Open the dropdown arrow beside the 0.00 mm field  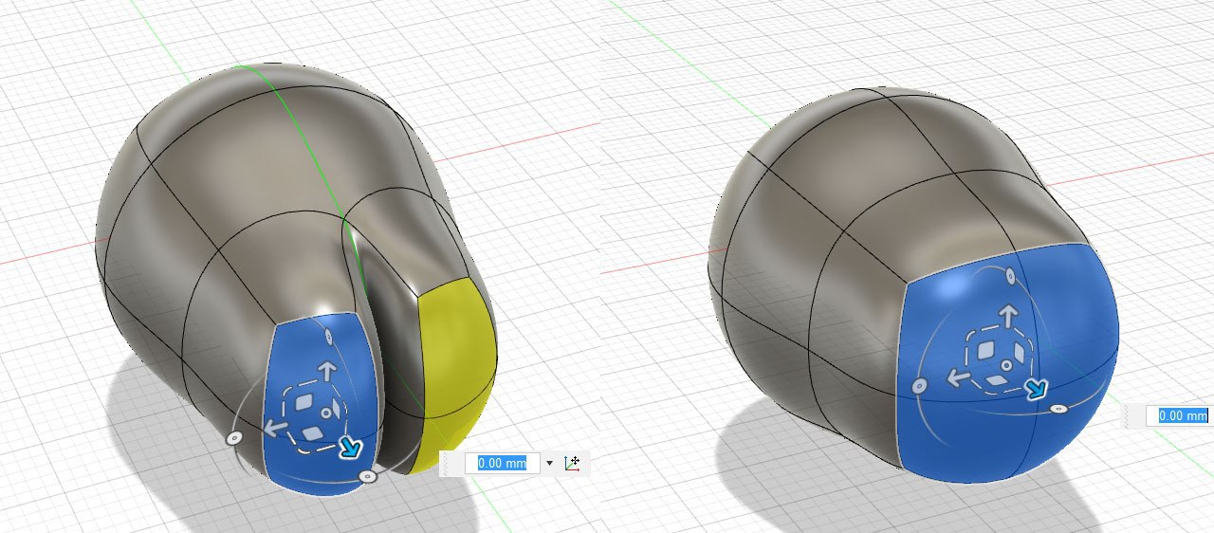tap(549, 464)
